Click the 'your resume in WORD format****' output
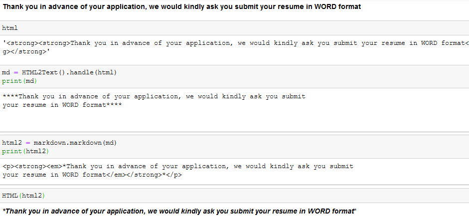This screenshot has width=469, height=222. [x=62, y=105]
